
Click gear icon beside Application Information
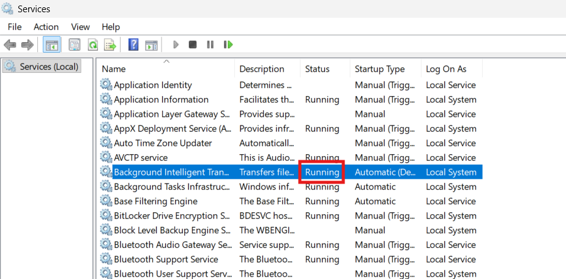pos(106,99)
